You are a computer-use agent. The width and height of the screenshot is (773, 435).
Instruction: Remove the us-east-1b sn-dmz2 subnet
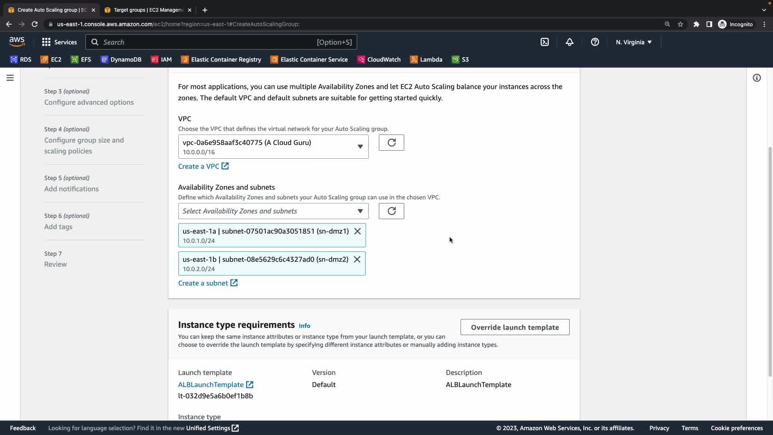point(357,259)
